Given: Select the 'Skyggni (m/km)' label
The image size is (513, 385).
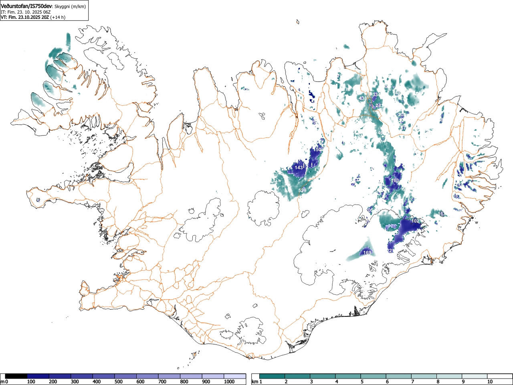Looking at the screenshot, I should (x=70, y=7).
